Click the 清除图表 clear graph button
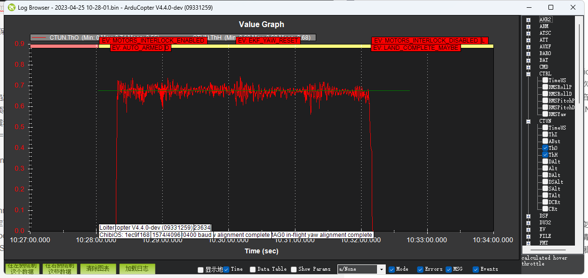Screen dimensions: 588x278 [98, 269]
